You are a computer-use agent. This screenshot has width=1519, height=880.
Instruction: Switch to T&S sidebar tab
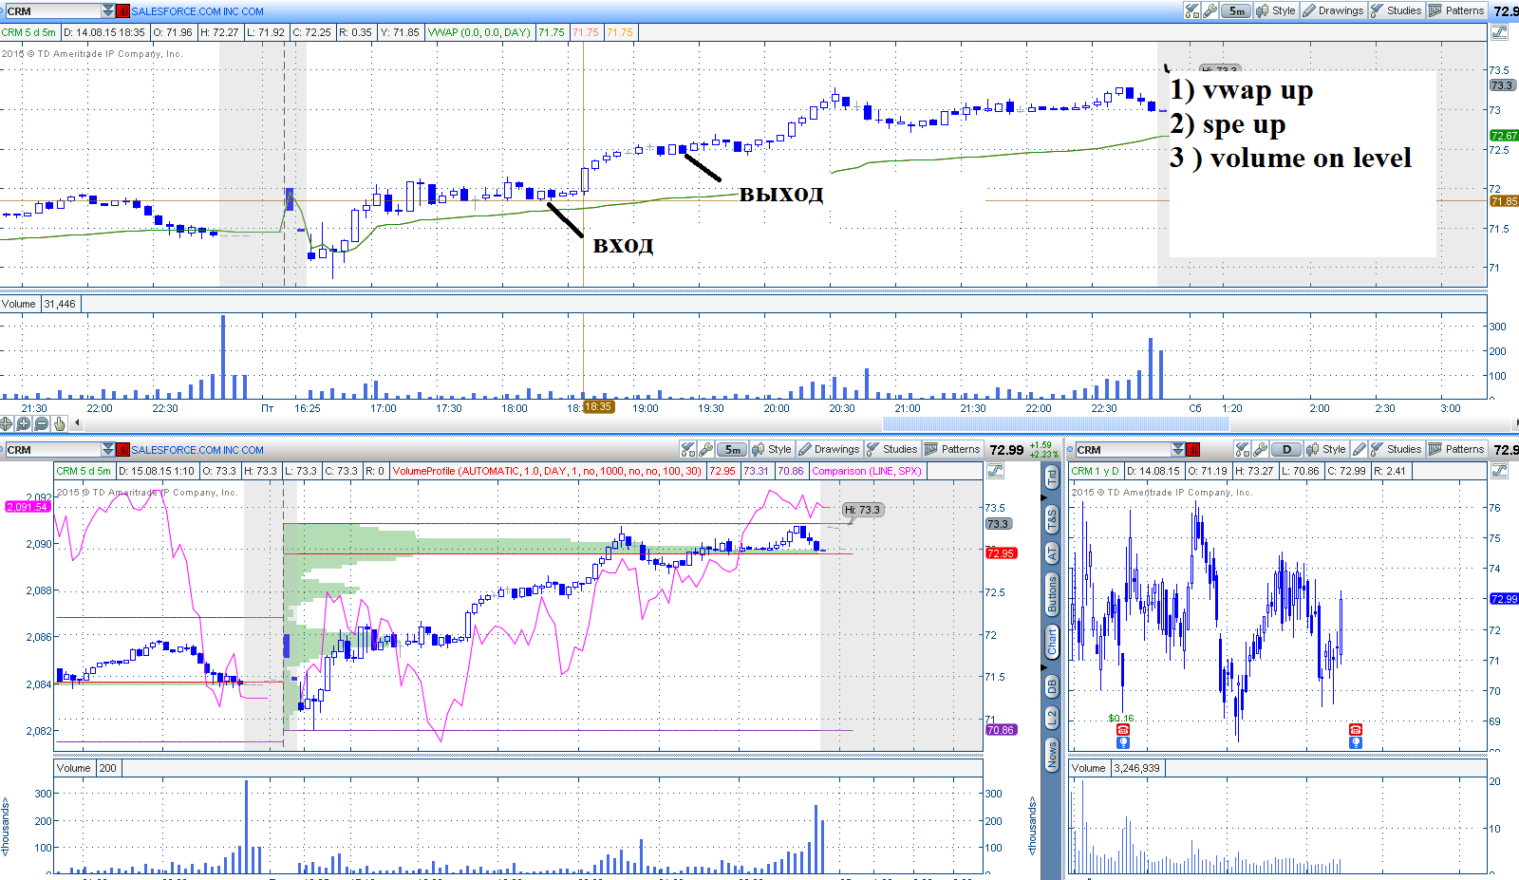[x=1052, y=519]
